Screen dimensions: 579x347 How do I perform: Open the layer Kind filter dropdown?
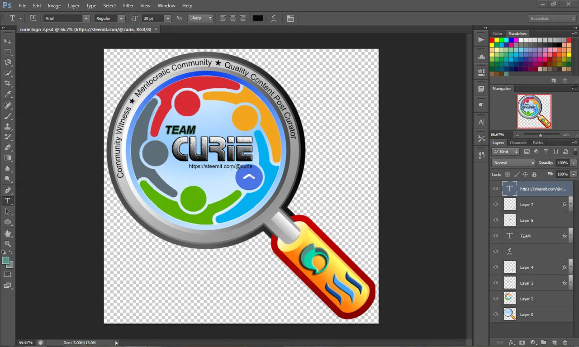click(x=506, y=152)
